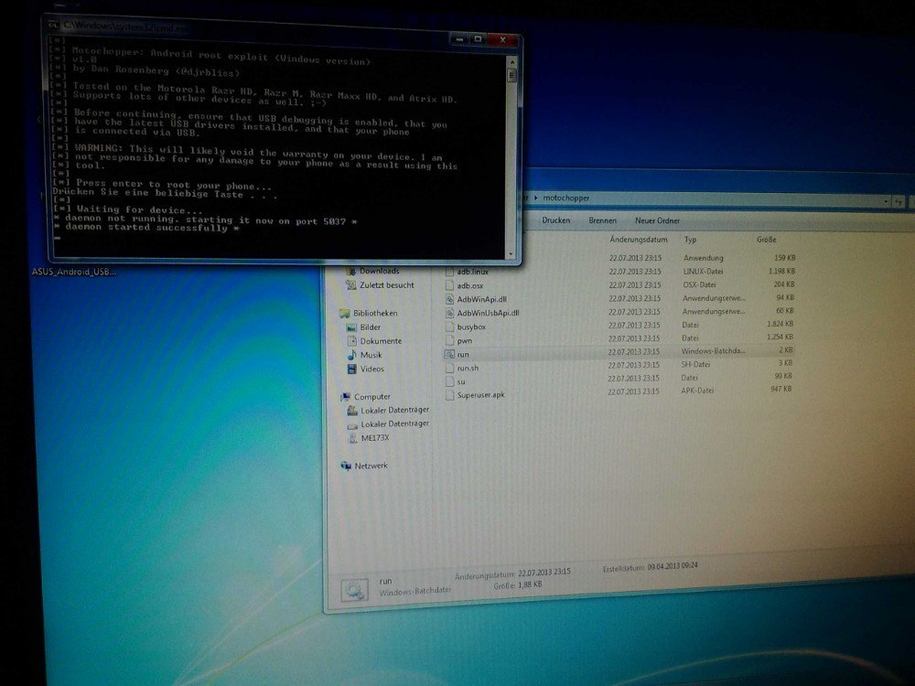Screen dimensions: 915x686
Task: Click the OSX-Datei type cell
Action: (x=699, y=284)
